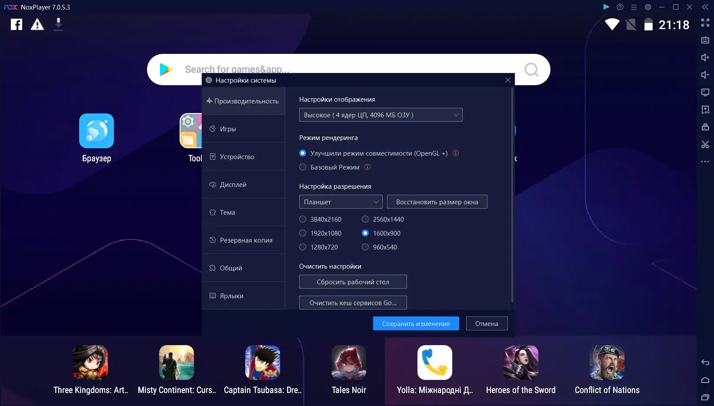Choose 1600x900 resolution
The width and height of the screenshot is (714, 406).
point(365,233)
